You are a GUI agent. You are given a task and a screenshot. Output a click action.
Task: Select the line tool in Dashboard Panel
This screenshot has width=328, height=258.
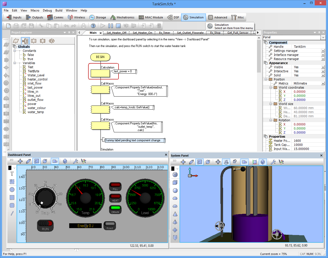12,213
